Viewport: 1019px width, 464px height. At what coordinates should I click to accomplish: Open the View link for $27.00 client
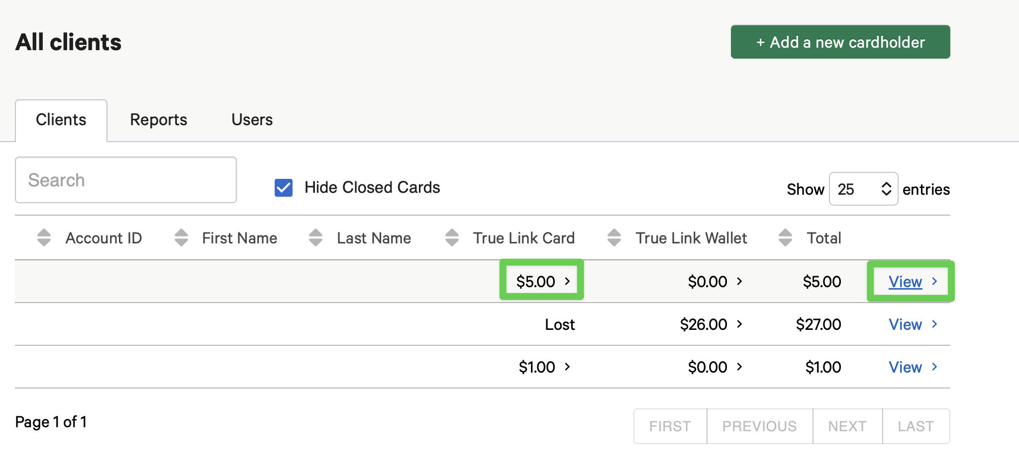905,324
